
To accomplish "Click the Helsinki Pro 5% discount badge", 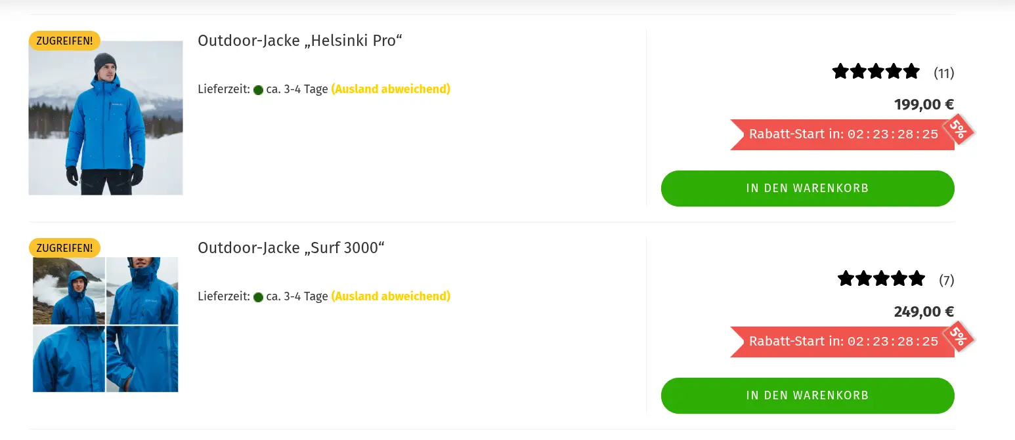I will click(x=958, y=129).
